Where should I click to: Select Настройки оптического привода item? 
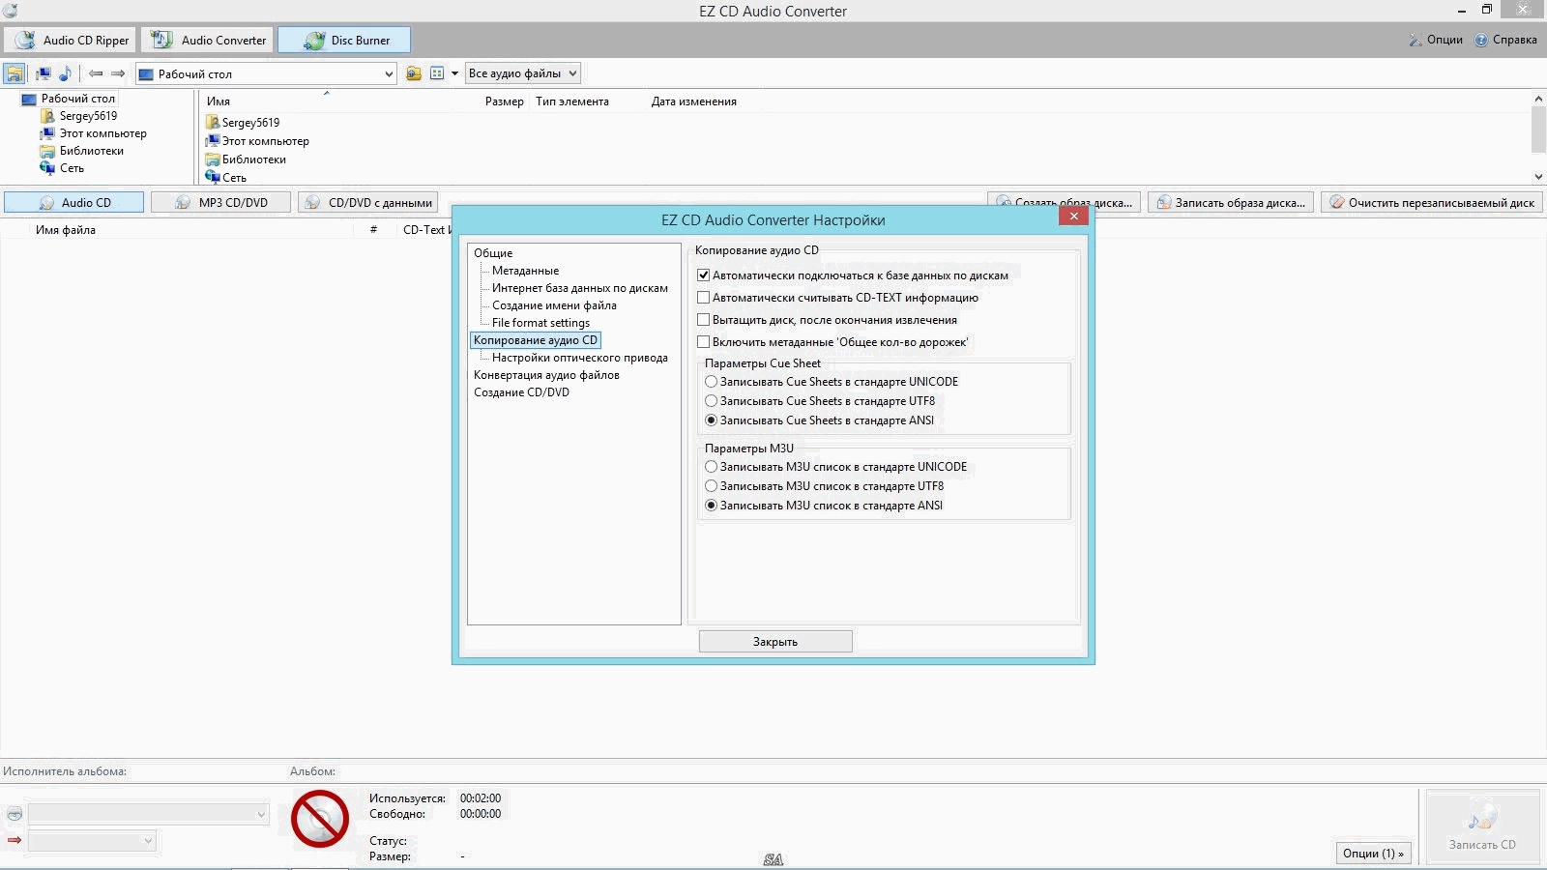click(x=579, y=358)
